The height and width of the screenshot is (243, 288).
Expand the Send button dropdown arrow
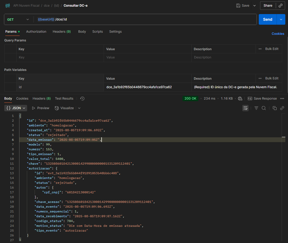(x=281, y=19)
